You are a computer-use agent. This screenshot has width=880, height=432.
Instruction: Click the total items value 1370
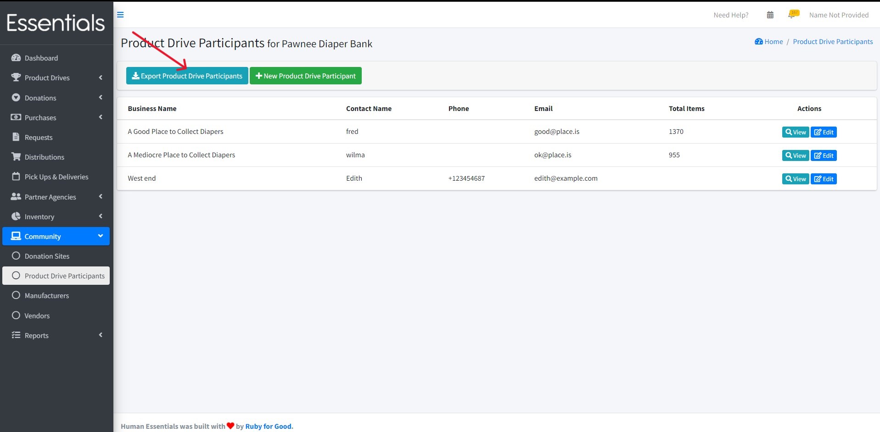[676, 132]
